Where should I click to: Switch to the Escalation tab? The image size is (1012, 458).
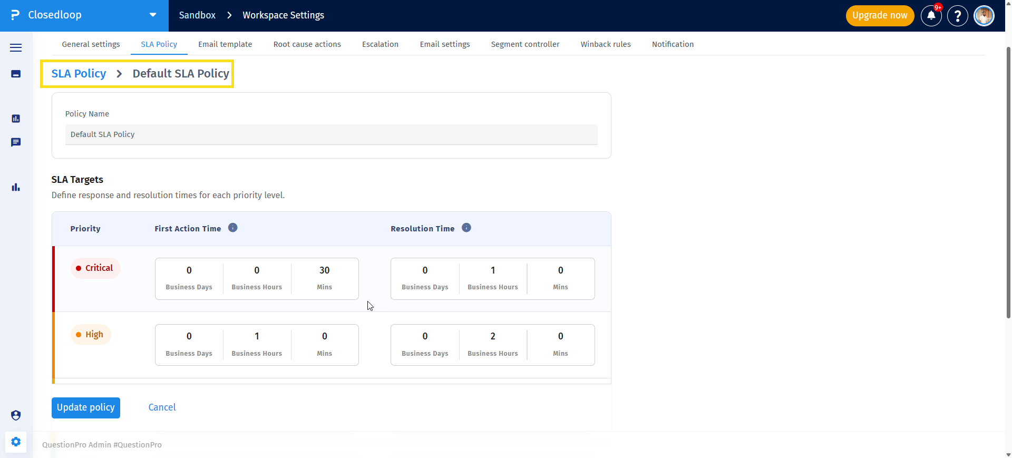380,44
